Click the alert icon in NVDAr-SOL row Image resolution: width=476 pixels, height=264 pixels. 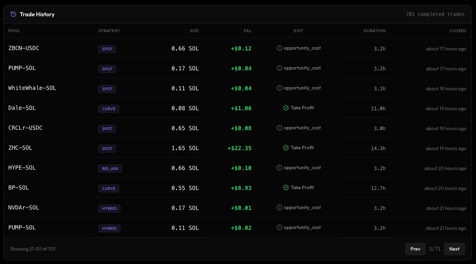[x=279, y=207]
